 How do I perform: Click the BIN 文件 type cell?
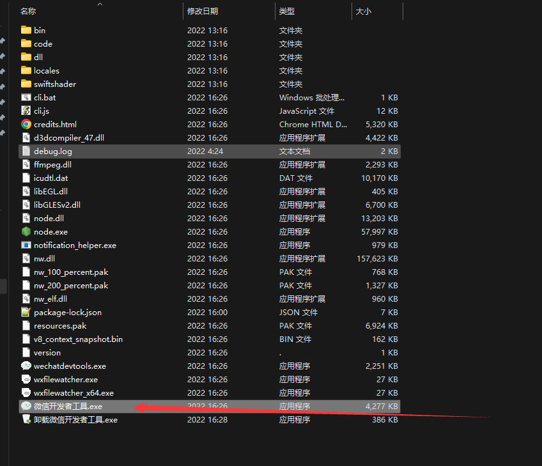click(295, 339)
